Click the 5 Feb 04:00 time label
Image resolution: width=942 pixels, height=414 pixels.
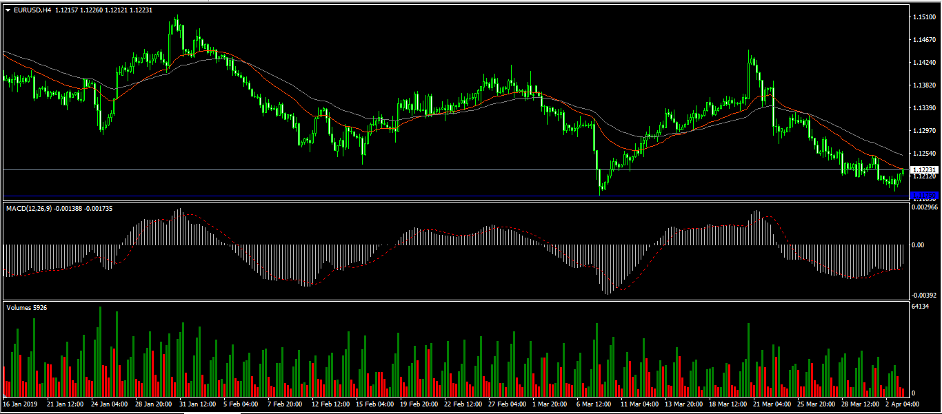click(242, 404)
